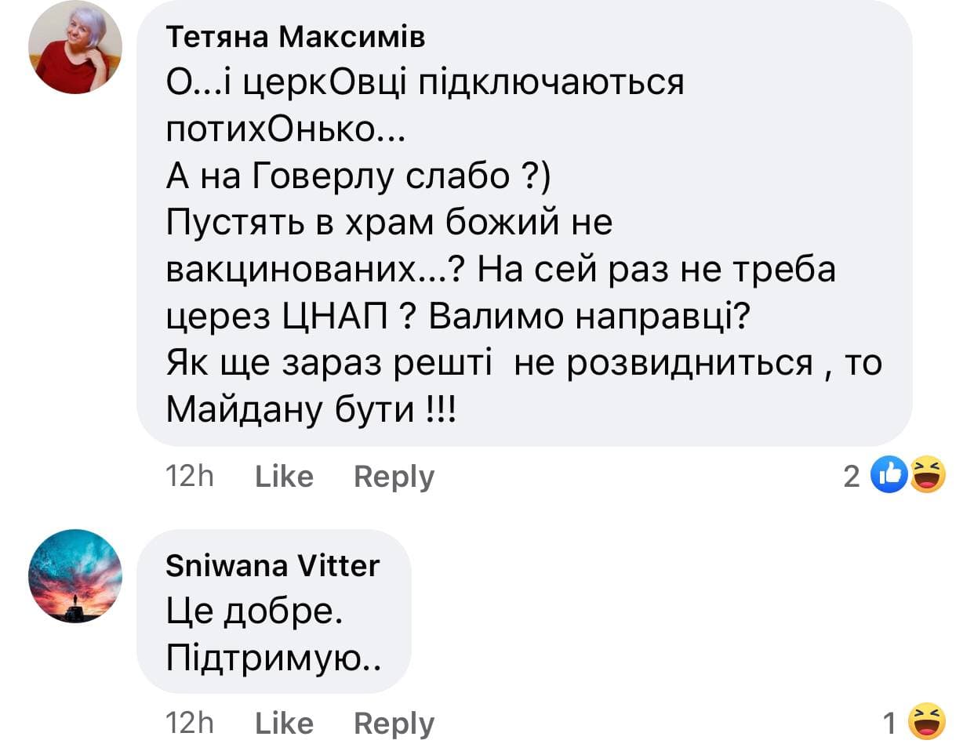Screen dimensions: 974x751
Task: Click laughing emoji on Sniwana's comment
Action: [x=927, y=722]
